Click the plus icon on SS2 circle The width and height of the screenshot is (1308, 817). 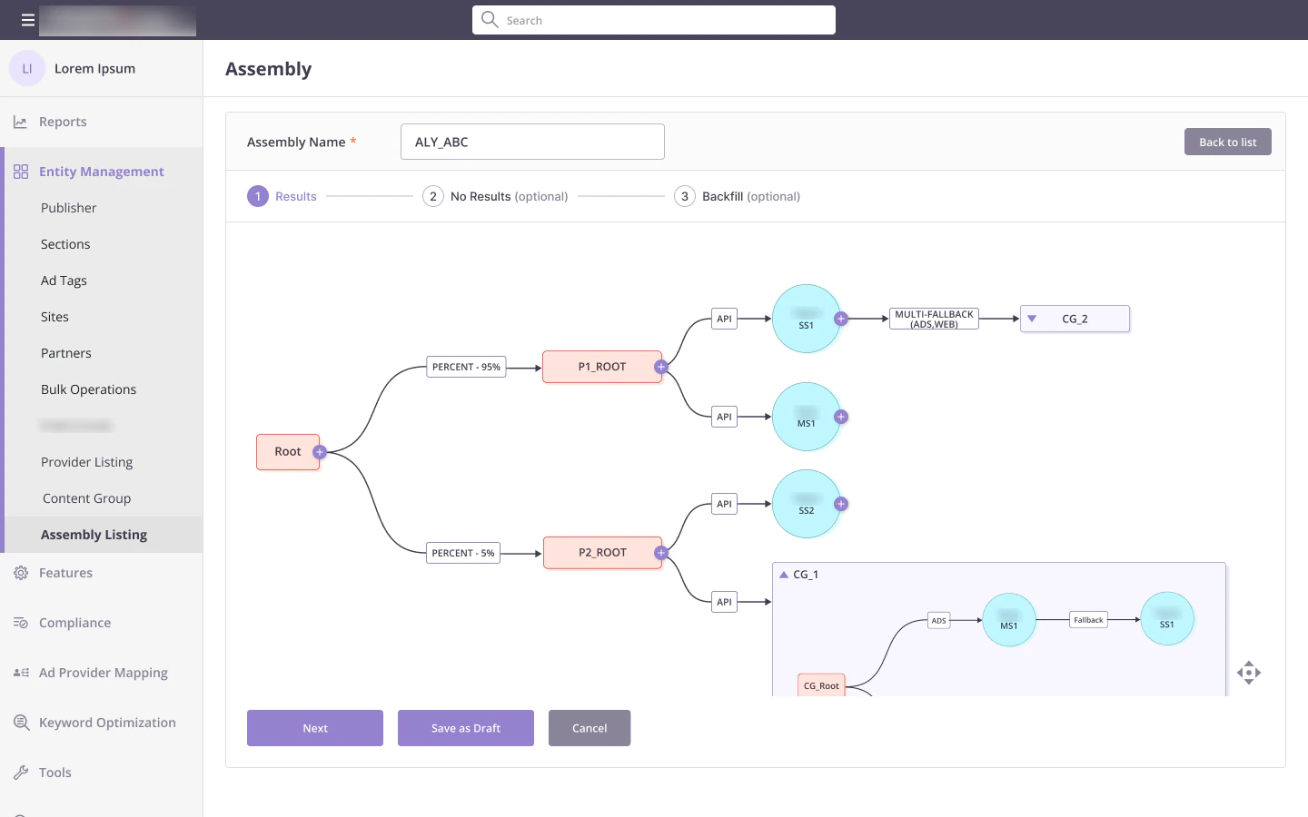click(841, 504)
